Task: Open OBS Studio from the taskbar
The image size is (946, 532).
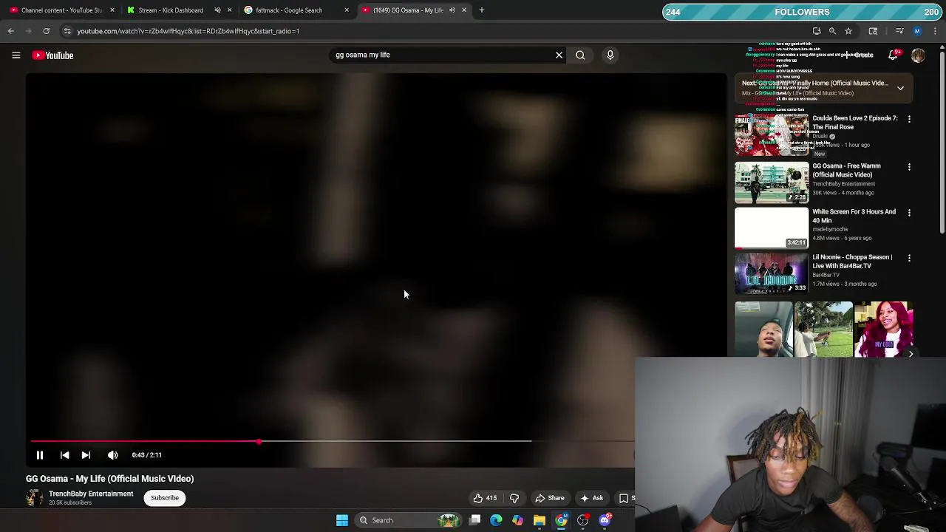Action: [583, 520]
